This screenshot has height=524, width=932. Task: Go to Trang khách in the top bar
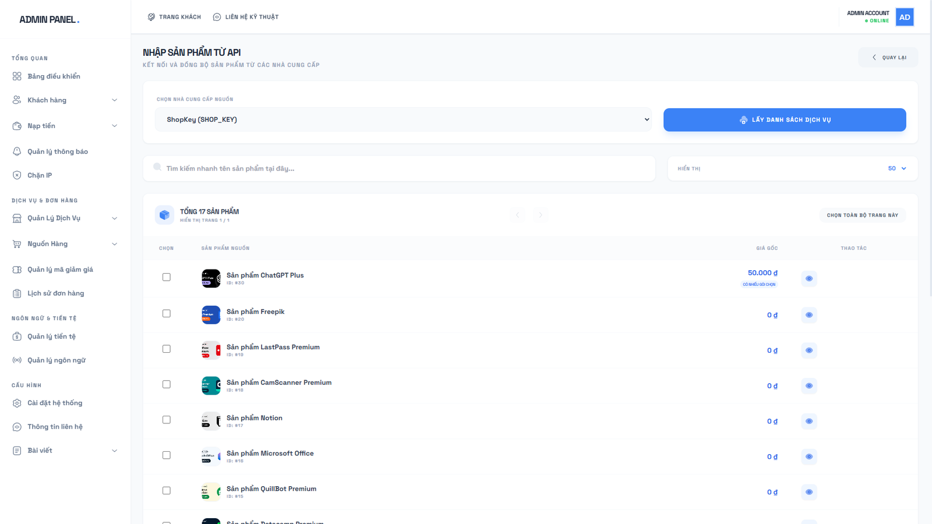[x=174, y=17]
